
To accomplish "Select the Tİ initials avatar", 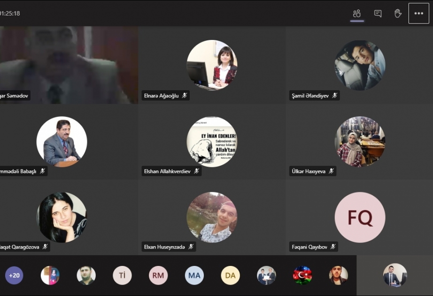I will coord(122,275).
